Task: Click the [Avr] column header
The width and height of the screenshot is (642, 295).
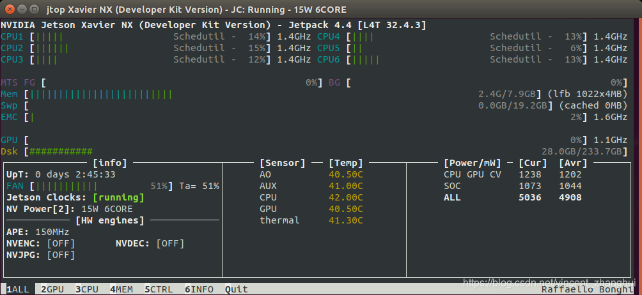Action: pos(573,163)
